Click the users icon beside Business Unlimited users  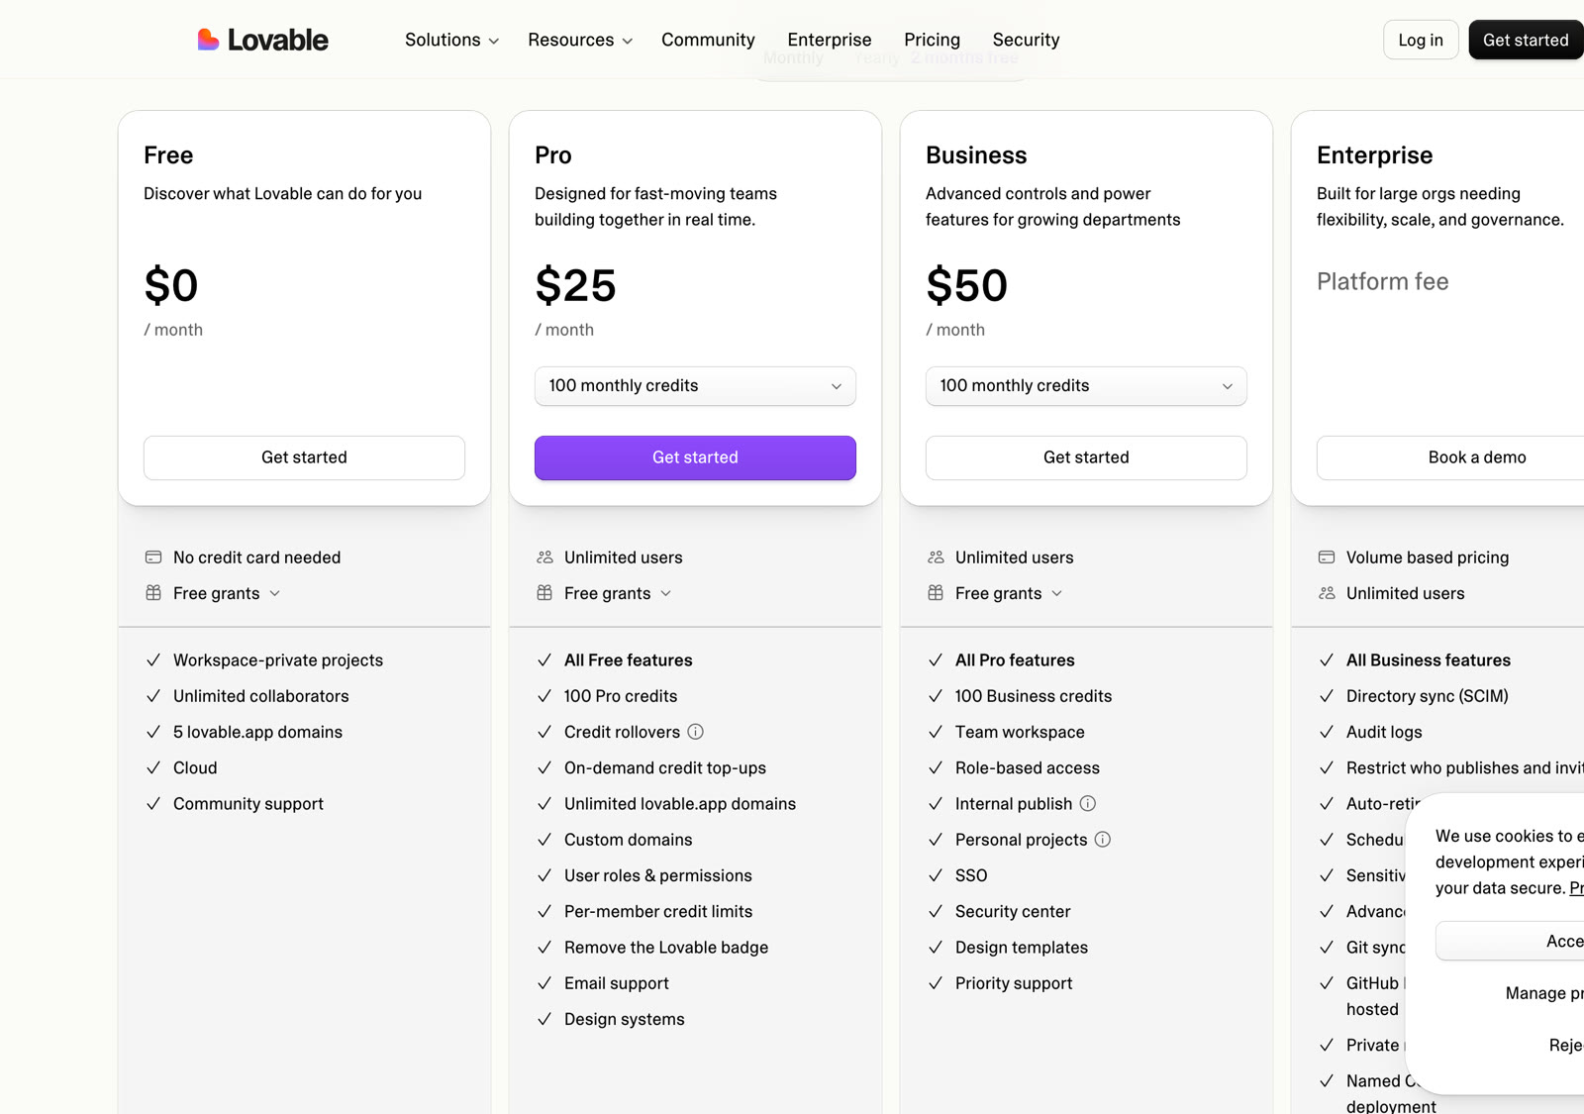pyautogui.click(x=936, y=557)
